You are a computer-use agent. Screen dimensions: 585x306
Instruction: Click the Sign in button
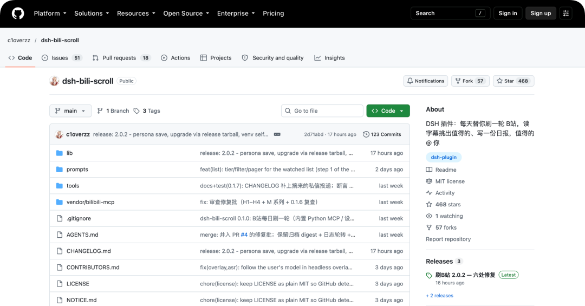508,13
